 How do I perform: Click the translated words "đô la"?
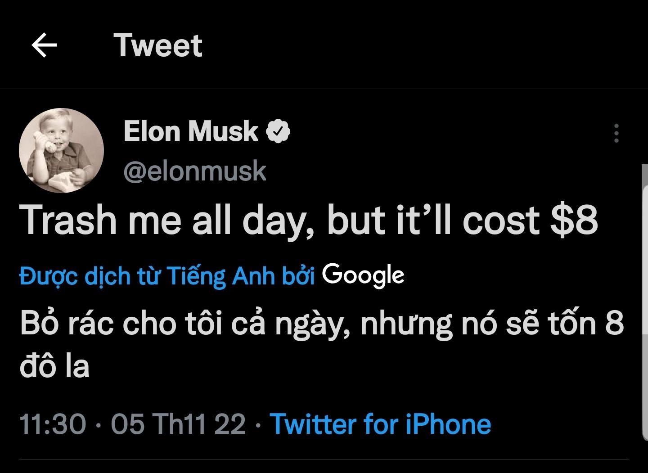54,366
